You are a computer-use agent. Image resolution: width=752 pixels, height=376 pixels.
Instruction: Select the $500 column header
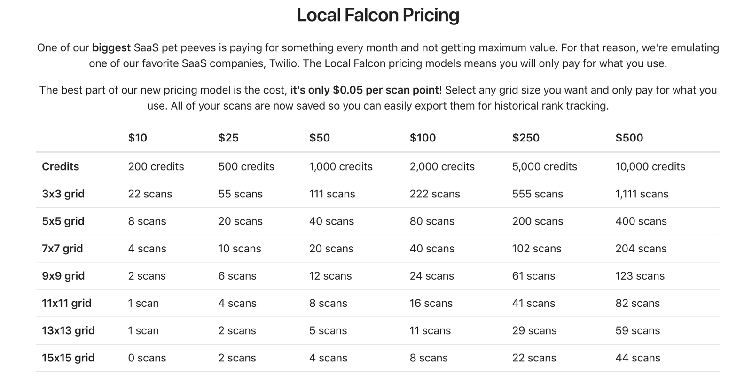click(629, 138)
